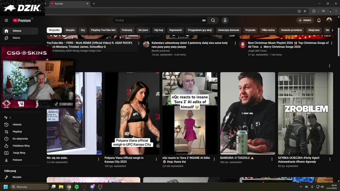Open the Windows Start menu
This screenshot has width=340, height=191.
6,187
